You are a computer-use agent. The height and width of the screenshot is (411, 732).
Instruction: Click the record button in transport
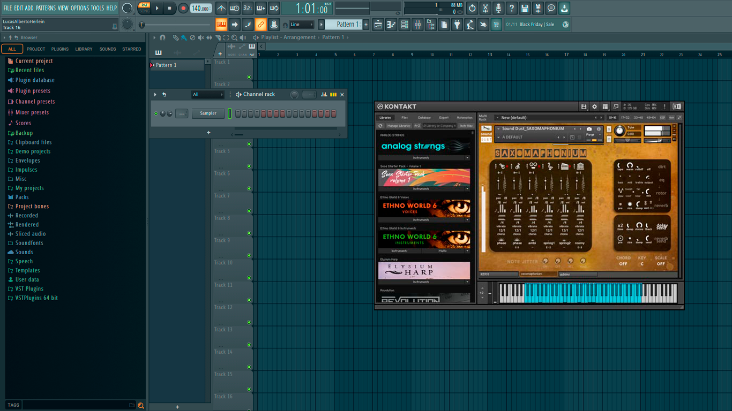tap(183, 8)
